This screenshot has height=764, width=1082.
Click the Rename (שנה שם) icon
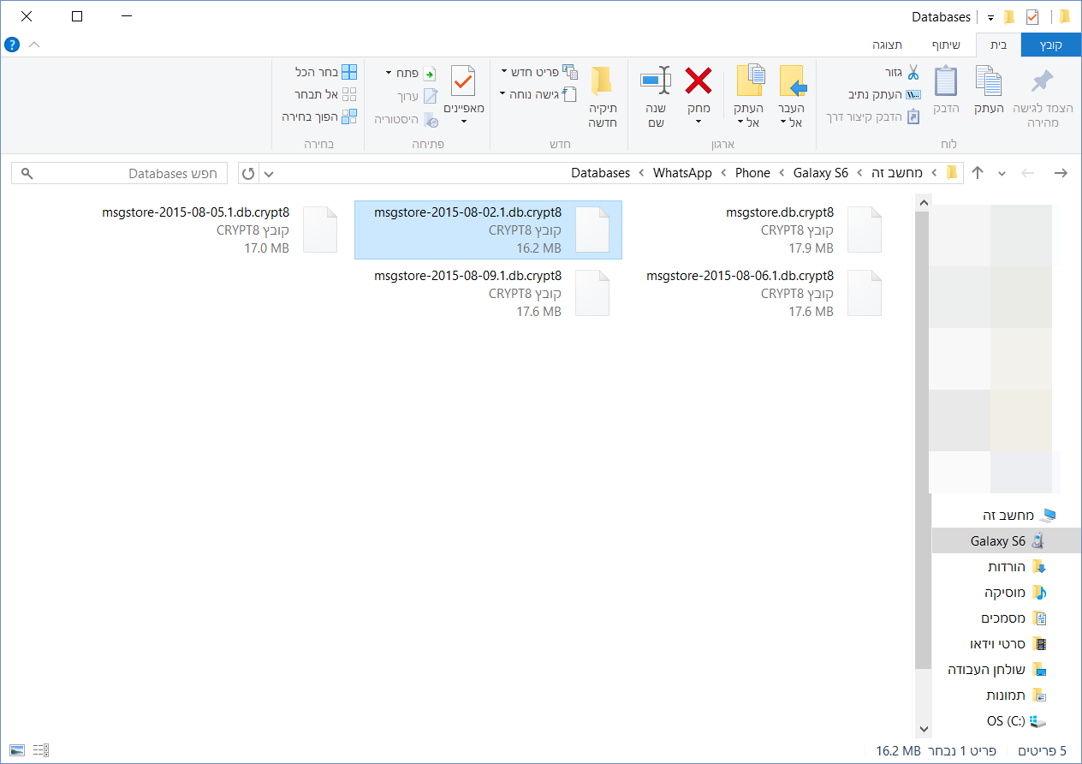click(x=656, y=82)
